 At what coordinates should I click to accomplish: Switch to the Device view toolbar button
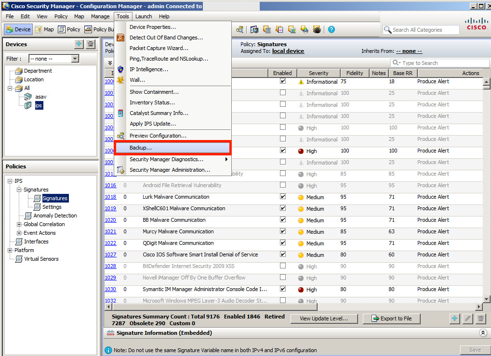(18, 29)
